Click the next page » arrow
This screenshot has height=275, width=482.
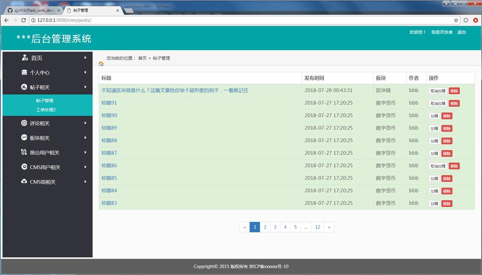click(329, 227)
